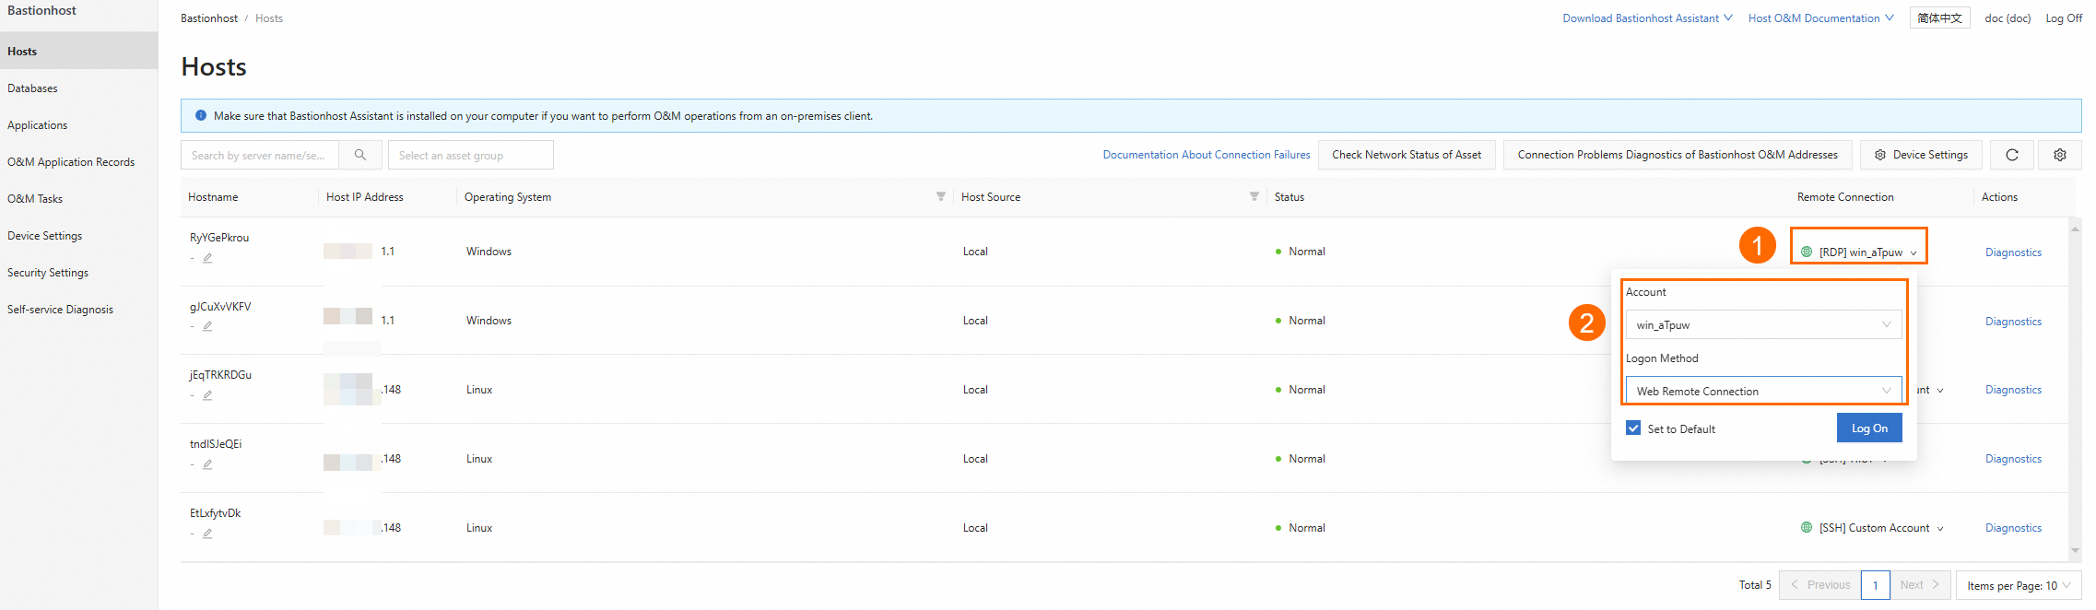Open Select an asset group field
This screenshot has height=610, width=2096.
click(x=470, y=155)
